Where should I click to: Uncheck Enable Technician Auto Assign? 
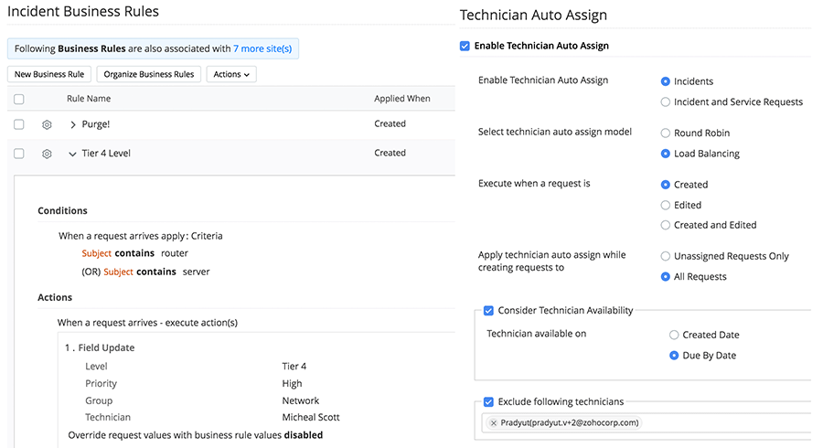[465, 46]
